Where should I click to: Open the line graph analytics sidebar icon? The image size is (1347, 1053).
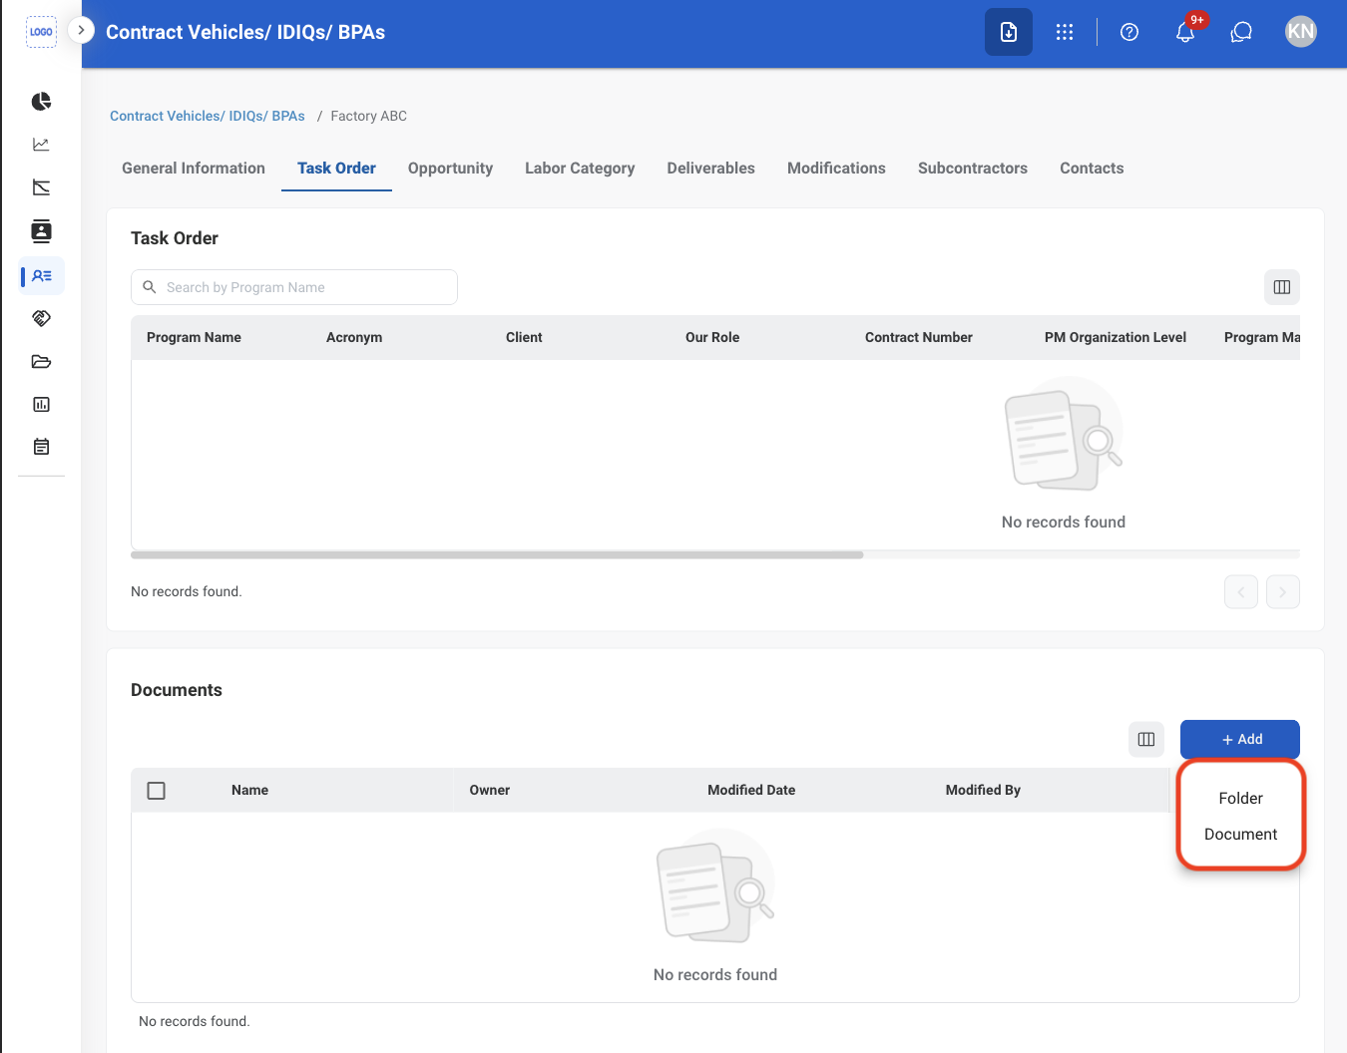pos(41,145)
